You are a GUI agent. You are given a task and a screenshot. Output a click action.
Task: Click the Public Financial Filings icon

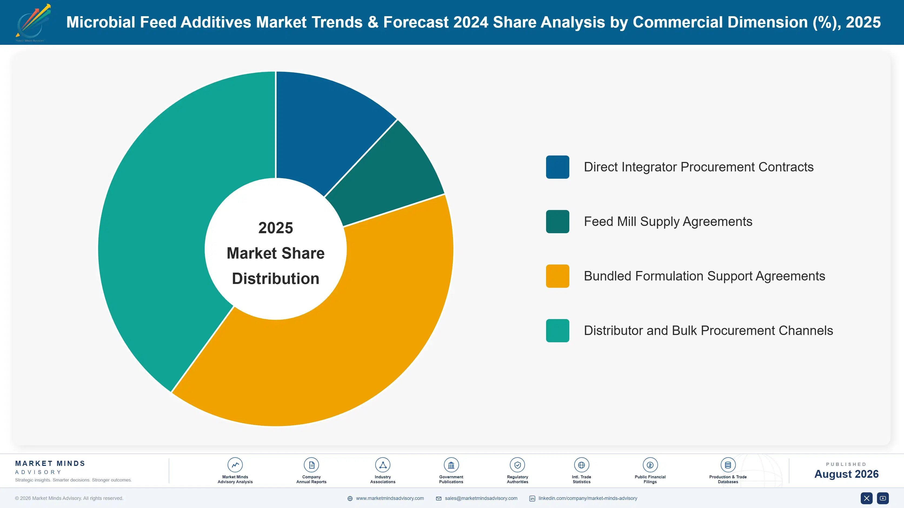click(x=650, y=465)
